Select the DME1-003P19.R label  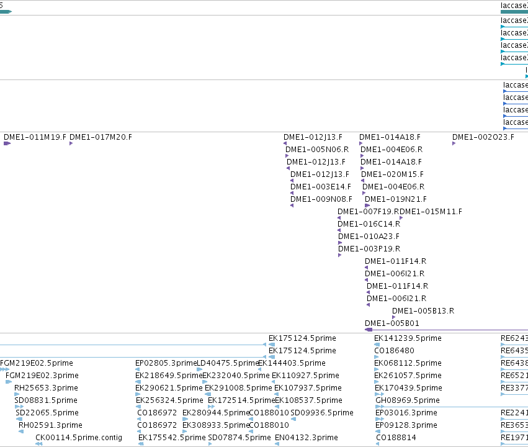click(369, 249)
